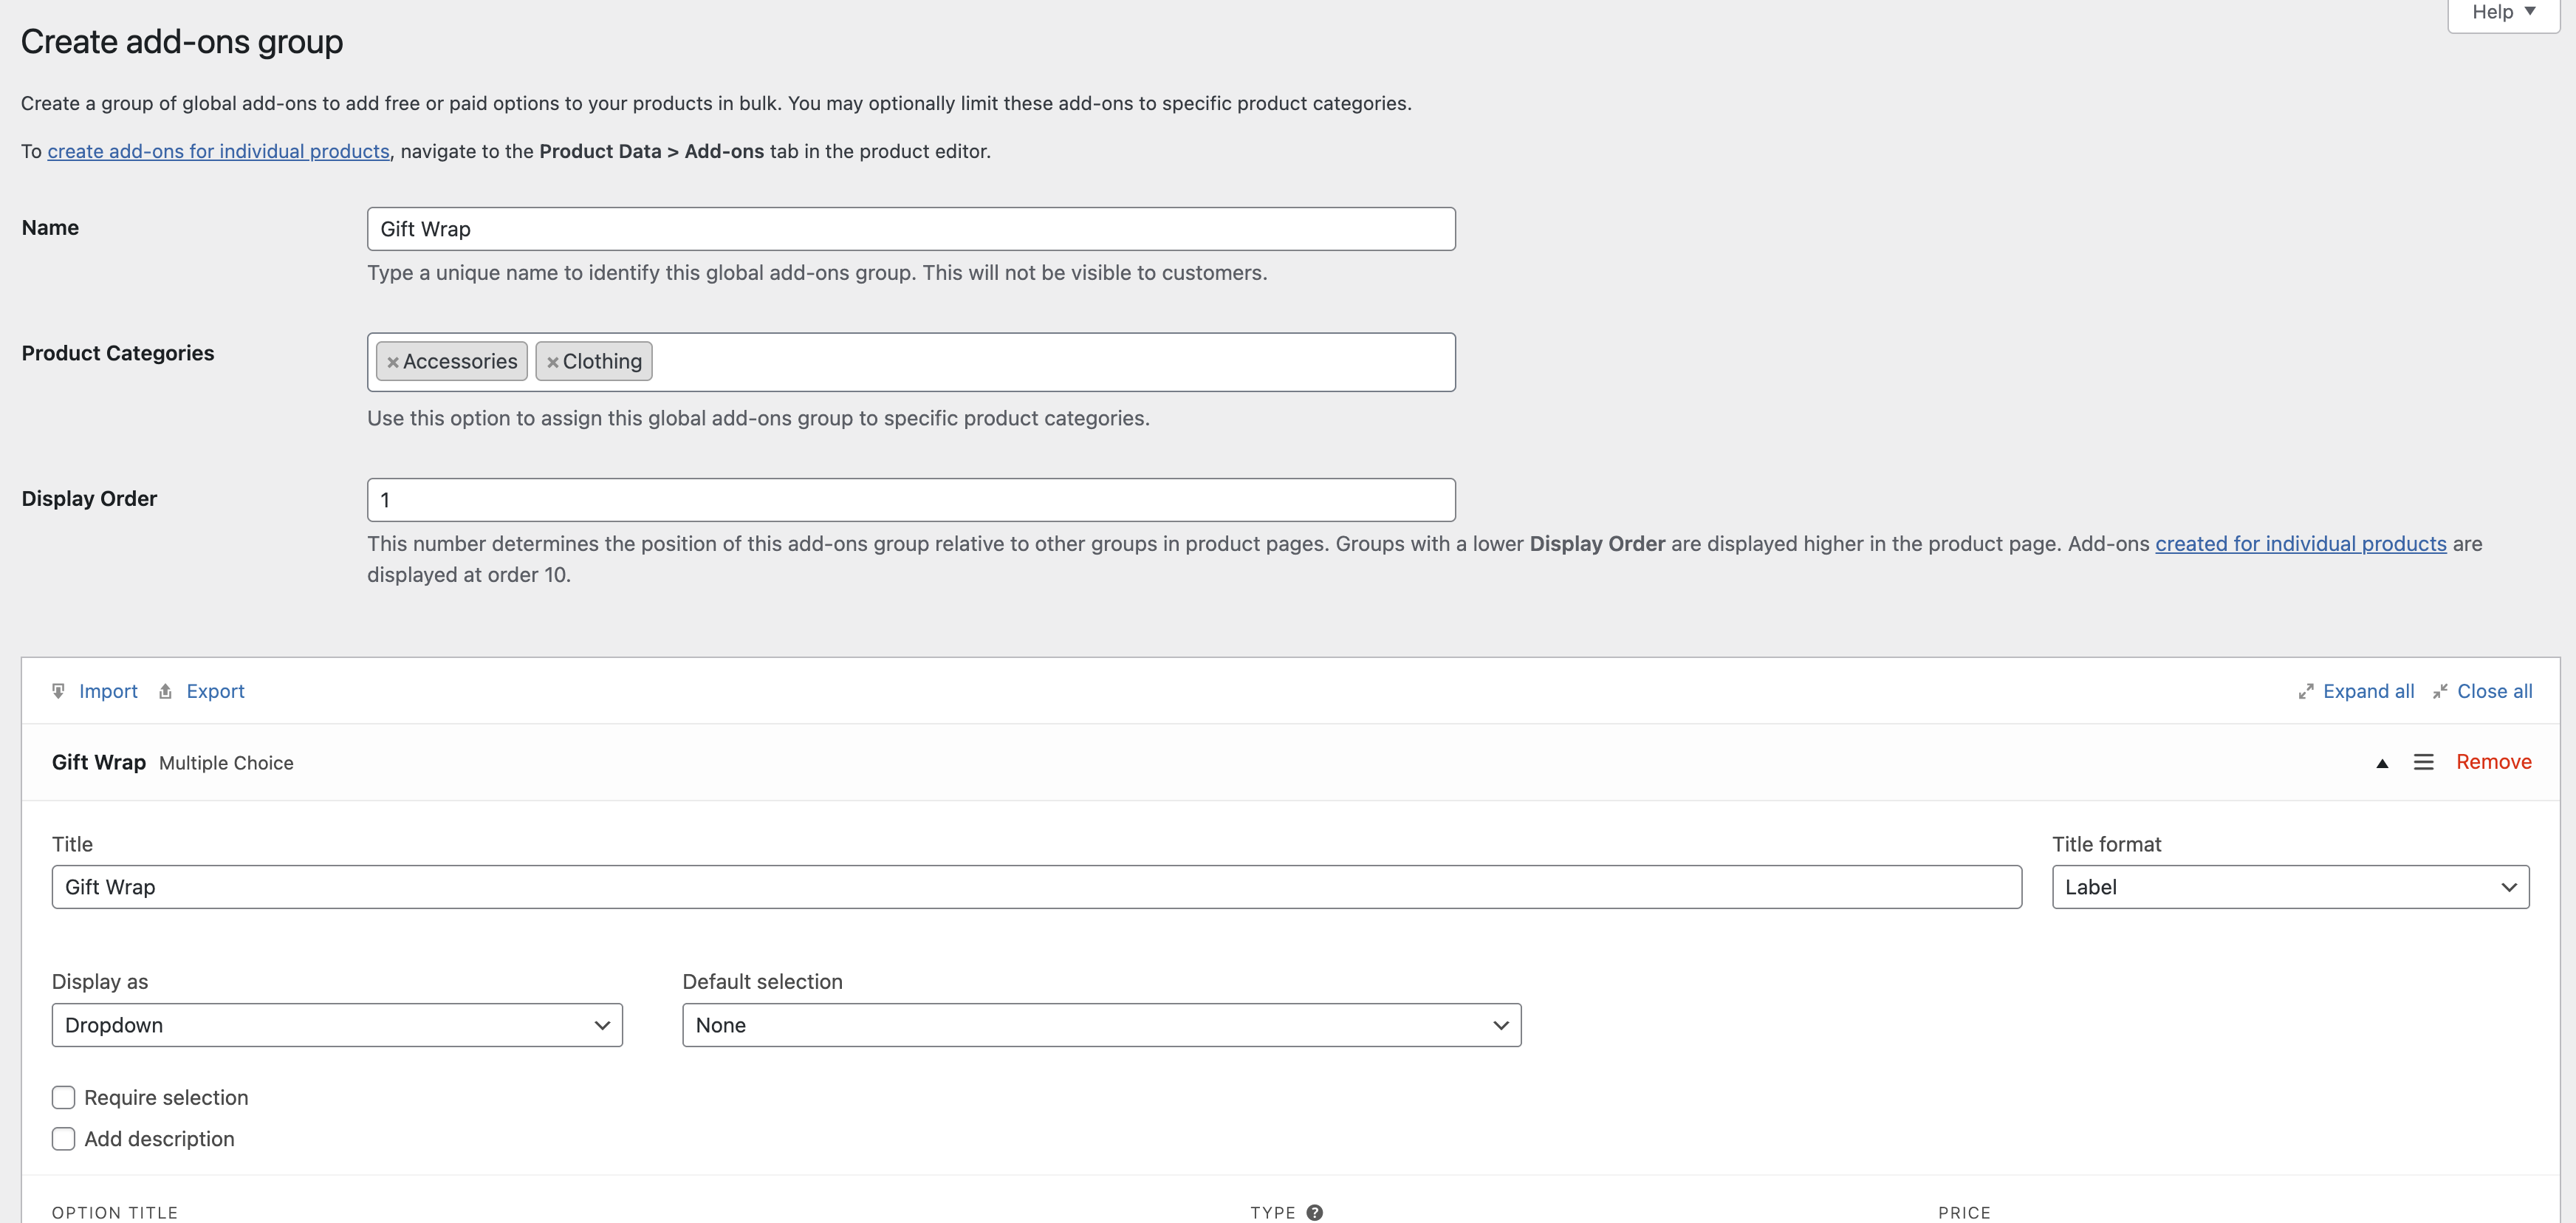Viewport: 2576px width, 1223px height.
Task: Click the Close all arrows icon
Action: (x=2440, y=691)
